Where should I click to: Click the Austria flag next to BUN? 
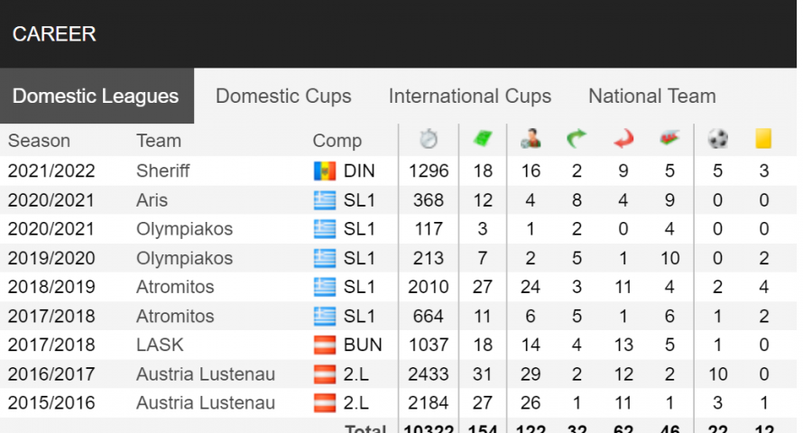pos(325,345)
